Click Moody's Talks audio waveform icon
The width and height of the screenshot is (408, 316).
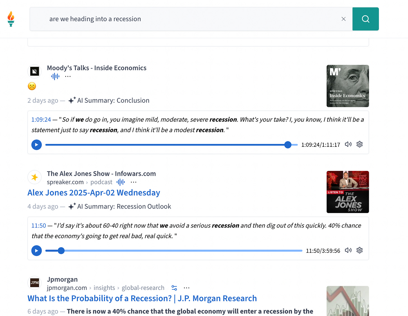(55, 76)
